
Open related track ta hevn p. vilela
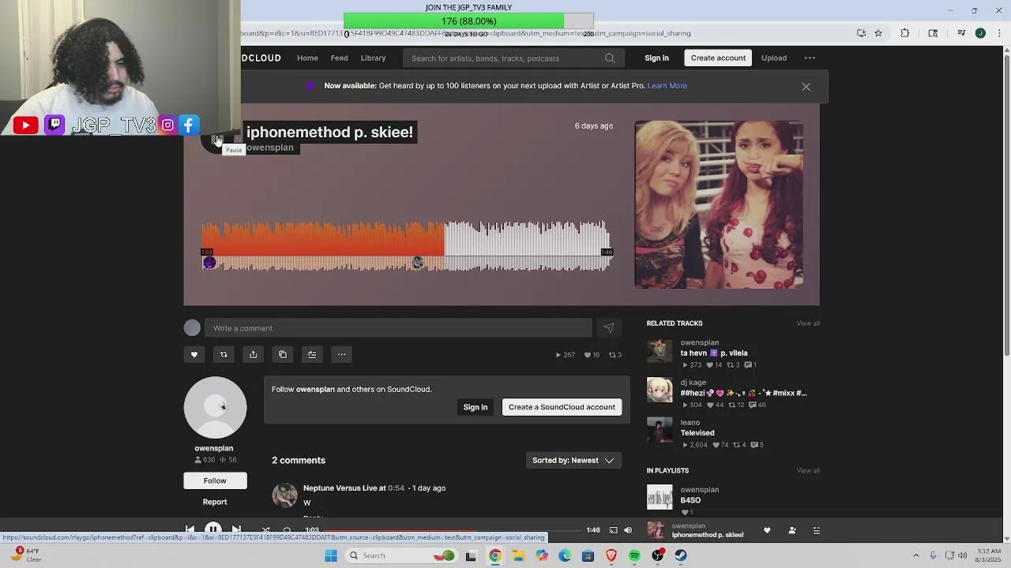[714, 353]
